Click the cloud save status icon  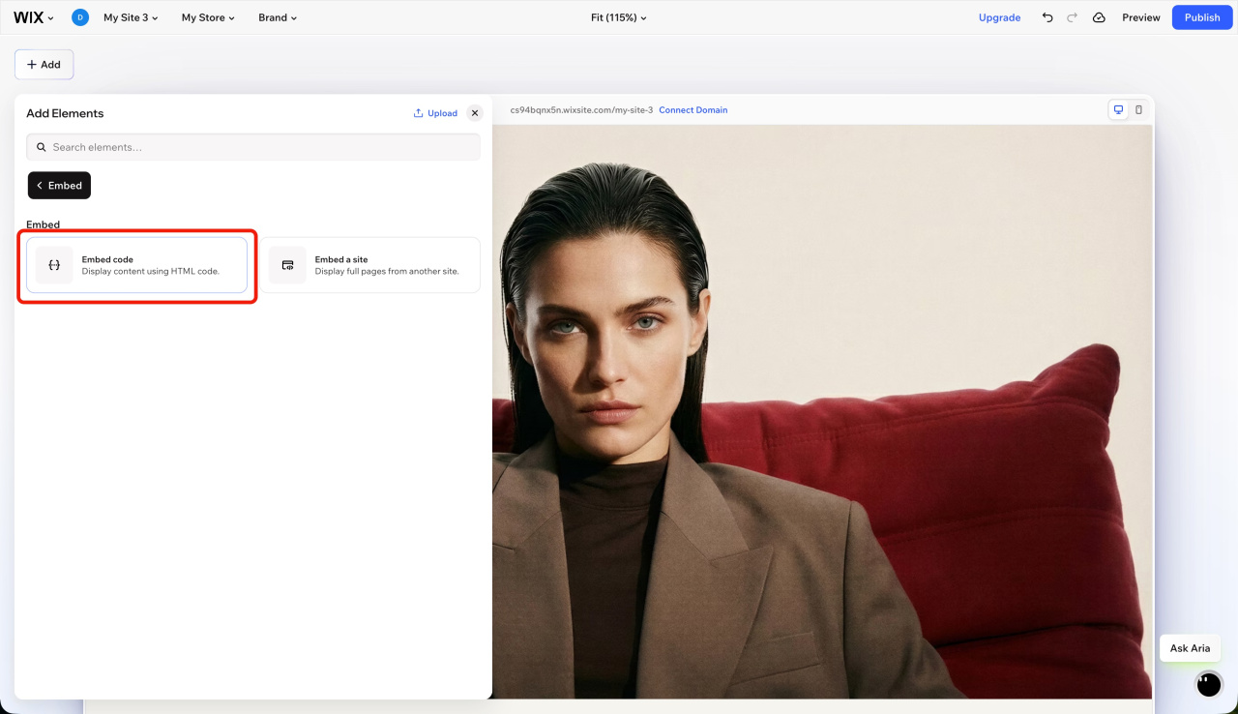pos(1099,17)
